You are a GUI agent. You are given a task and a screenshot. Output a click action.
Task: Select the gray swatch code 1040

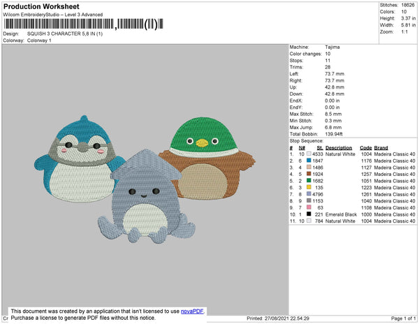(x=309, y=201)
